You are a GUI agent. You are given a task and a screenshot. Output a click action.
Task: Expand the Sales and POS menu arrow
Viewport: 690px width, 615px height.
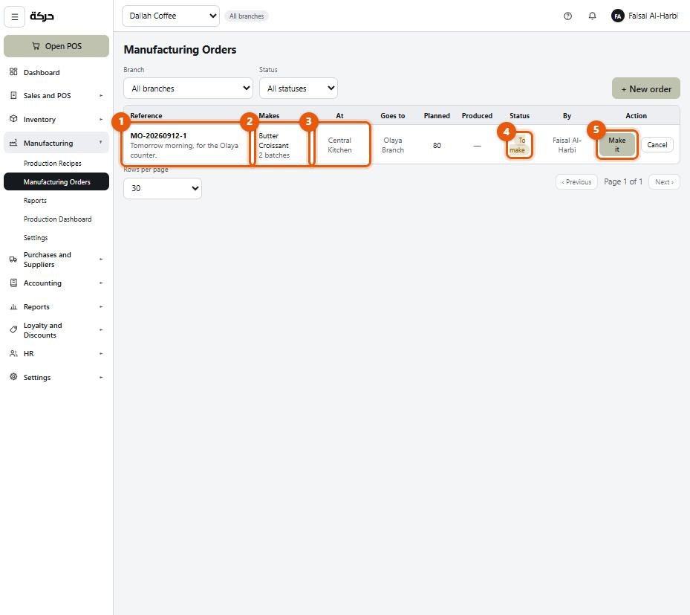[x=101, y=96]
